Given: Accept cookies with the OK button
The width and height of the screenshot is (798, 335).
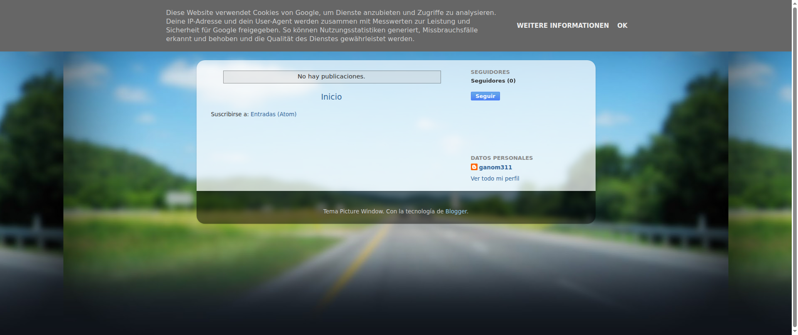Looking at the screenshot, I should (622, 25).
